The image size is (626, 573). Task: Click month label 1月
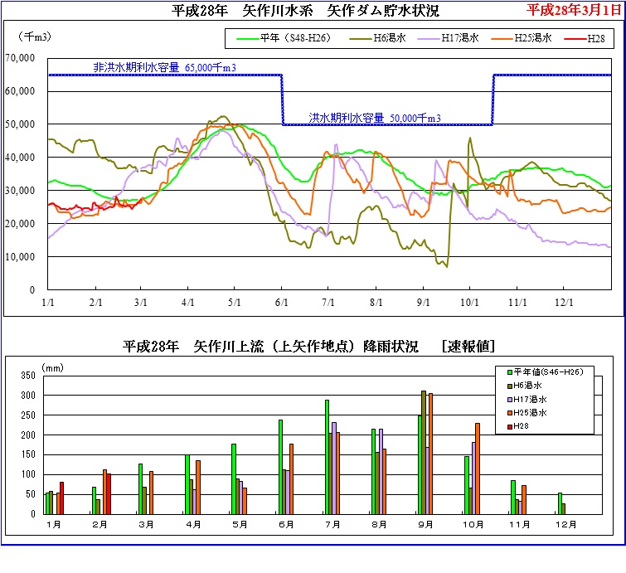[x=54, y=524]
